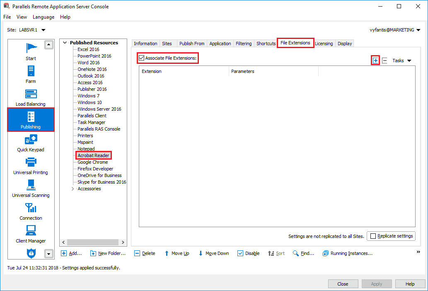The image size is (428, 291).
Task: Switch to the Information tab
Action: coord(145,44)
